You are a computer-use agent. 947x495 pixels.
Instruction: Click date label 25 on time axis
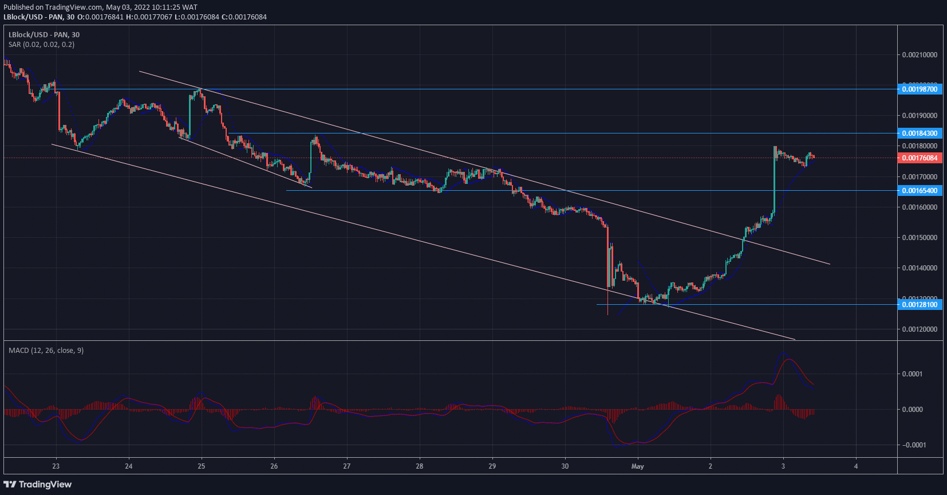(x=202, y=466)
